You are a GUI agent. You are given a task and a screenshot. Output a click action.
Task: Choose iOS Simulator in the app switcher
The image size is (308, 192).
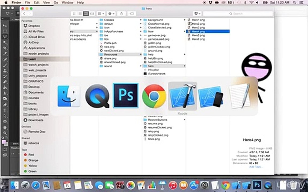211,96
